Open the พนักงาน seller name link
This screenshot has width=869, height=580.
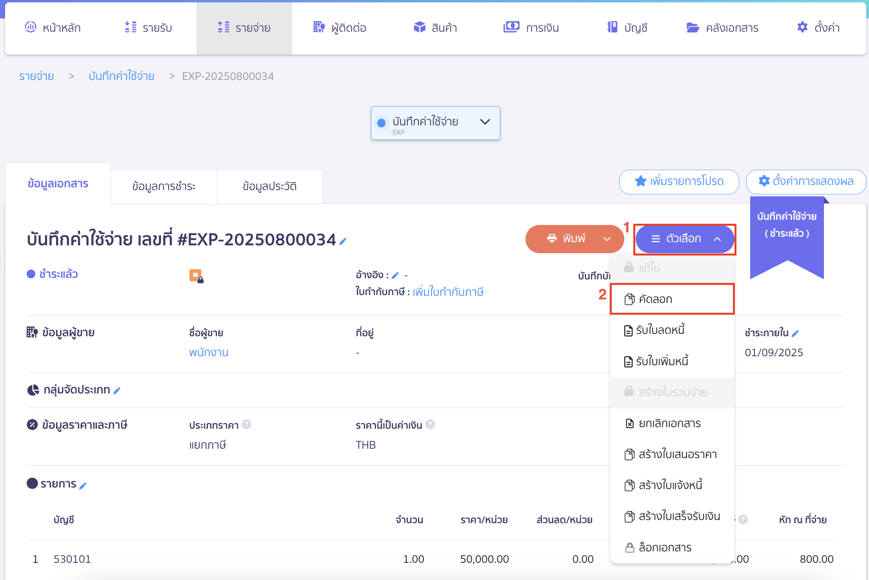coord(209,352)
